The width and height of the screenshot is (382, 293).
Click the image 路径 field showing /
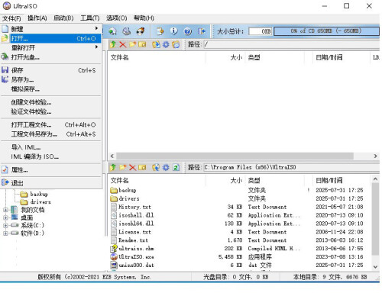click(x=291, y=44)
